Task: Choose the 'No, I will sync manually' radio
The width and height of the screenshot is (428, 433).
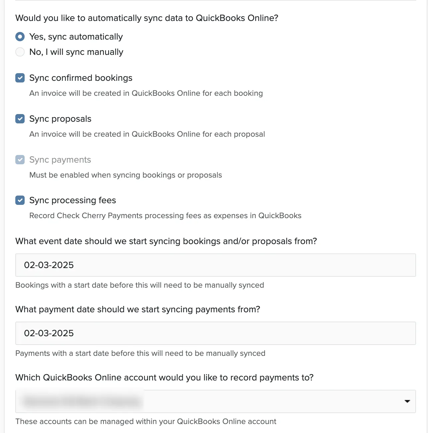Action: click(x=20, y=52)
